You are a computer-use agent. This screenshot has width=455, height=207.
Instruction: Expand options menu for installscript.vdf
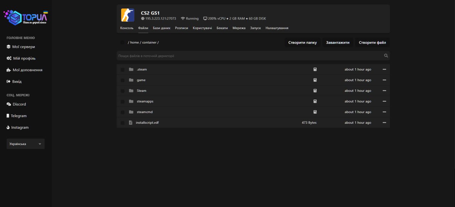click(384, 123)
